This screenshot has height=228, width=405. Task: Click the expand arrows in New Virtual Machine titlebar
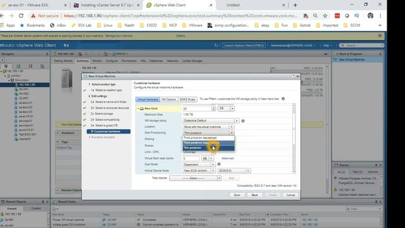click(298, 76)
